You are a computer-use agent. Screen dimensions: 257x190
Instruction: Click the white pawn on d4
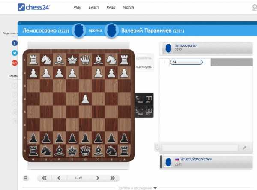[x=86, y=99]
